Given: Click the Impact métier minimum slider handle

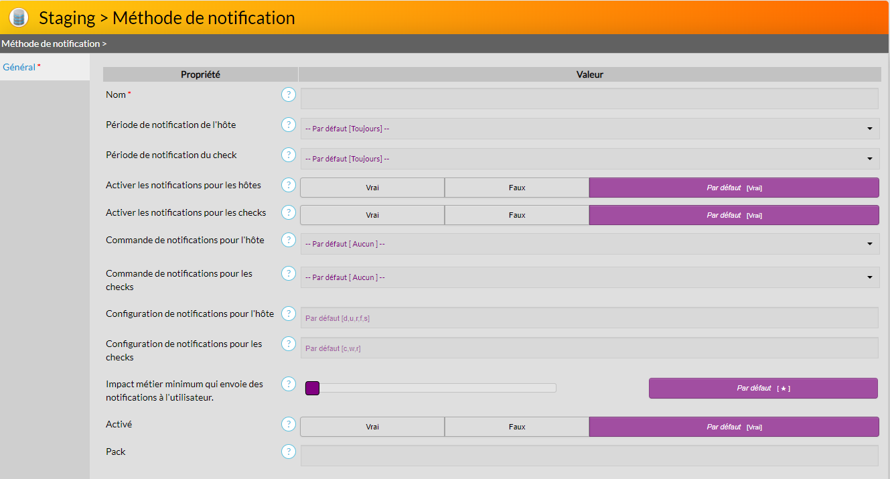Looking at the screenshot, I should pos(312,388).
